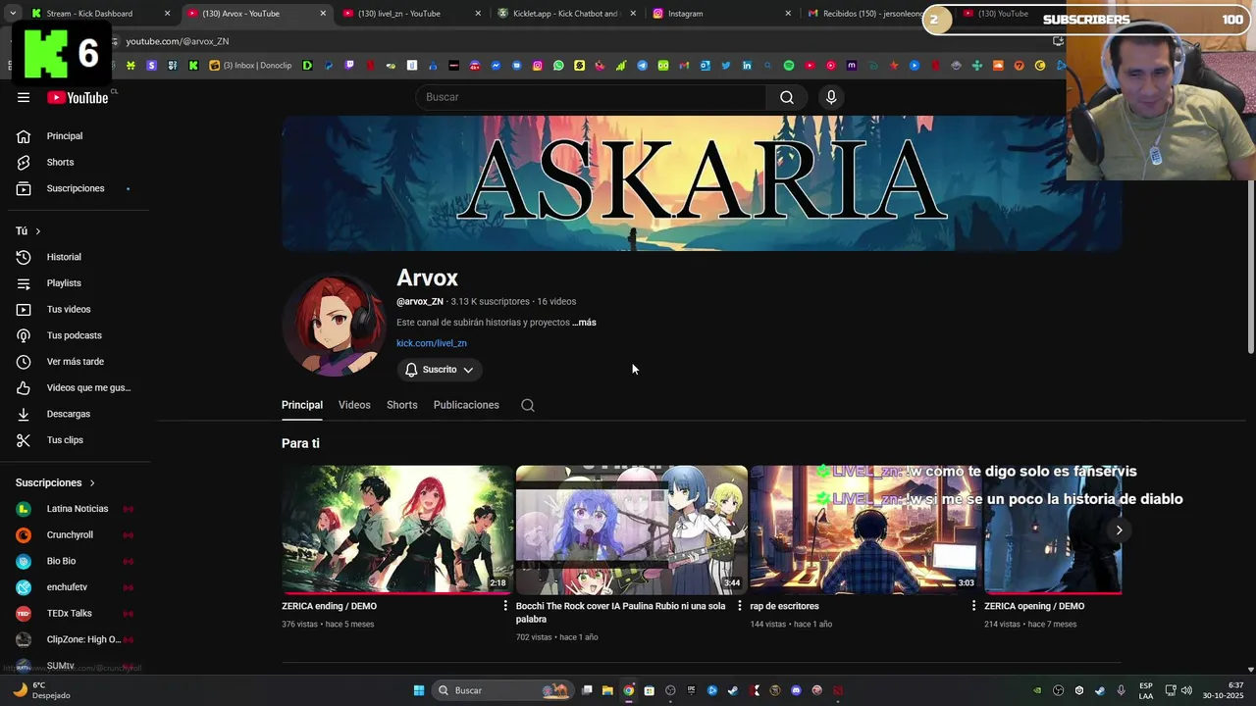Switch to the Principal channel tab
The width and height of the screenshot is (1256, 706).
(x=302, y=405)
